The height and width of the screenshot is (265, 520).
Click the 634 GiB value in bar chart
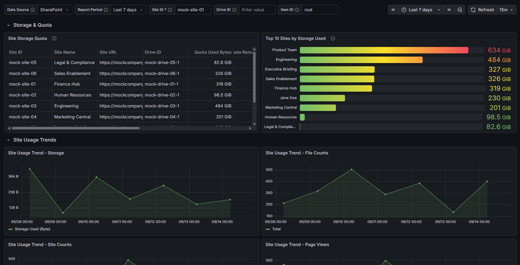coord(499,50)
